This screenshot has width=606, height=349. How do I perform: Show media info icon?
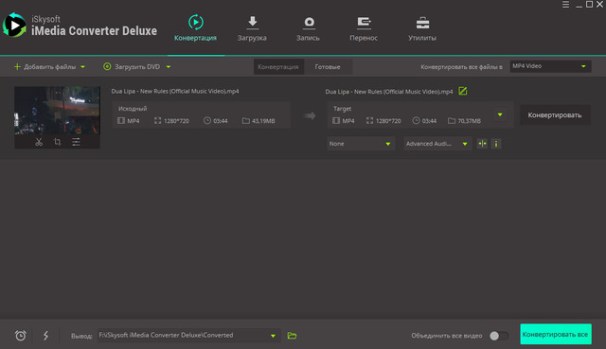pos(496,144)
